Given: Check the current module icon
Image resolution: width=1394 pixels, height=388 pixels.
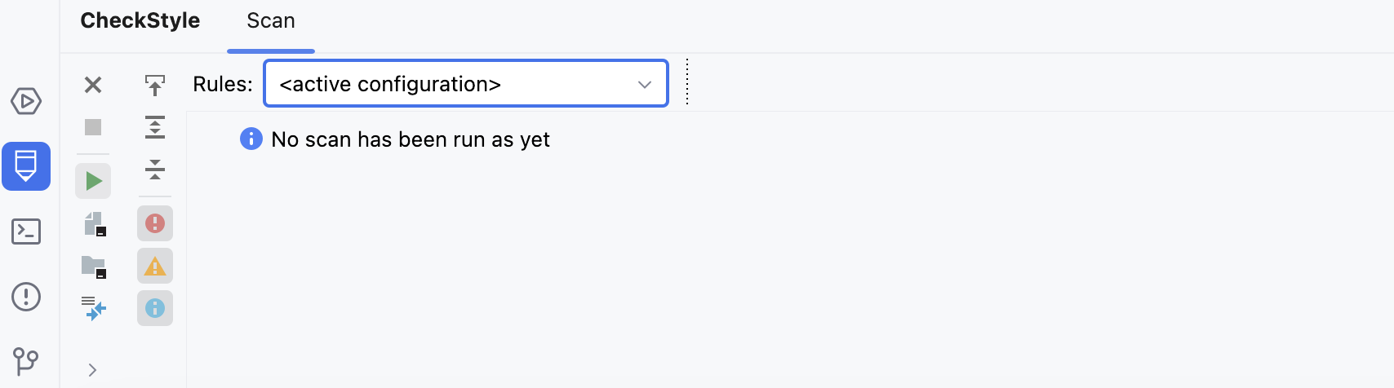Looking at the screenshot, I should pyautogui.click(x=95, y=224).
